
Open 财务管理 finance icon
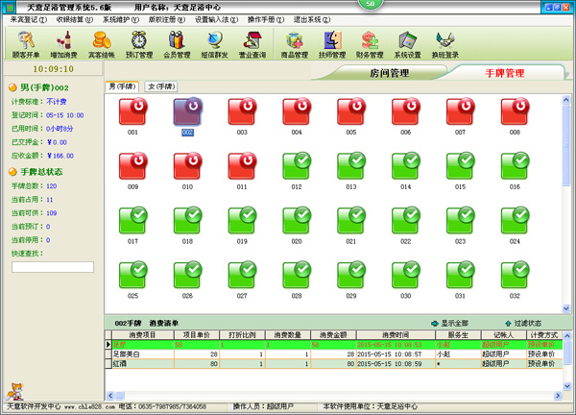pos(370,44)
